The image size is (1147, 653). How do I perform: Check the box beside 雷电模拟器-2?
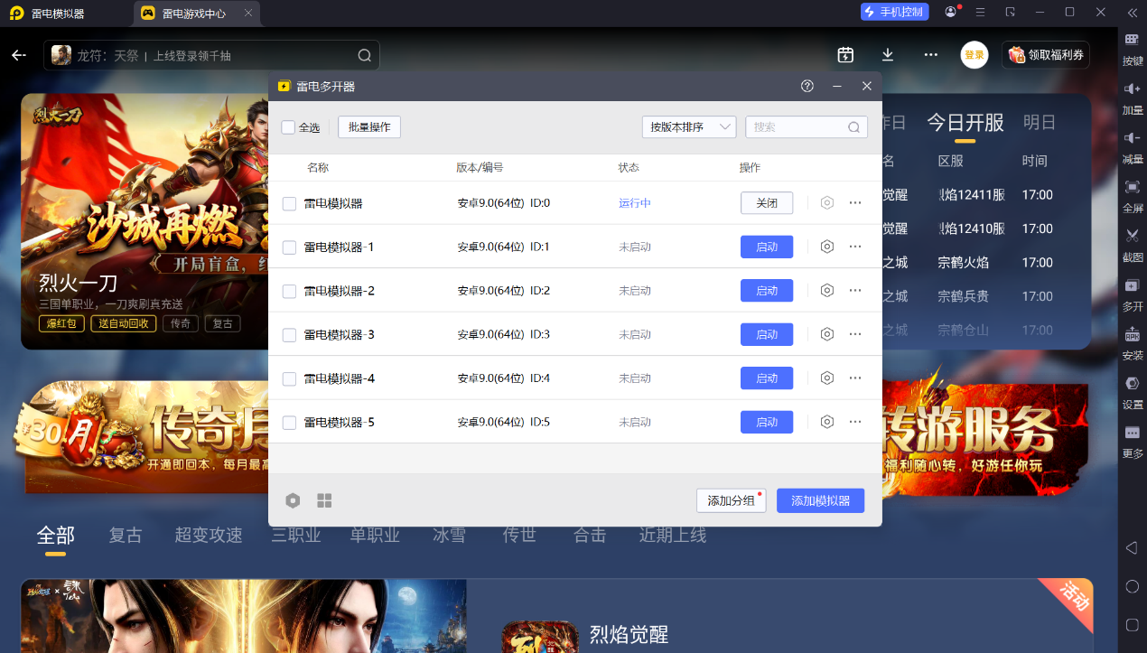[x=289, y=291]
